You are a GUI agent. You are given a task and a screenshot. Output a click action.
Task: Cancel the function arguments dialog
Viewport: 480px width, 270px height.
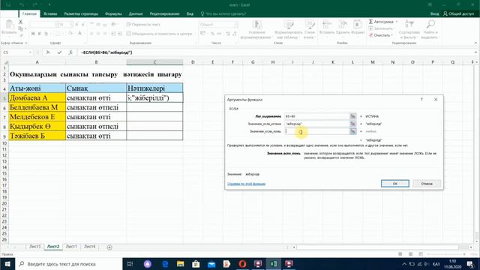427,184
